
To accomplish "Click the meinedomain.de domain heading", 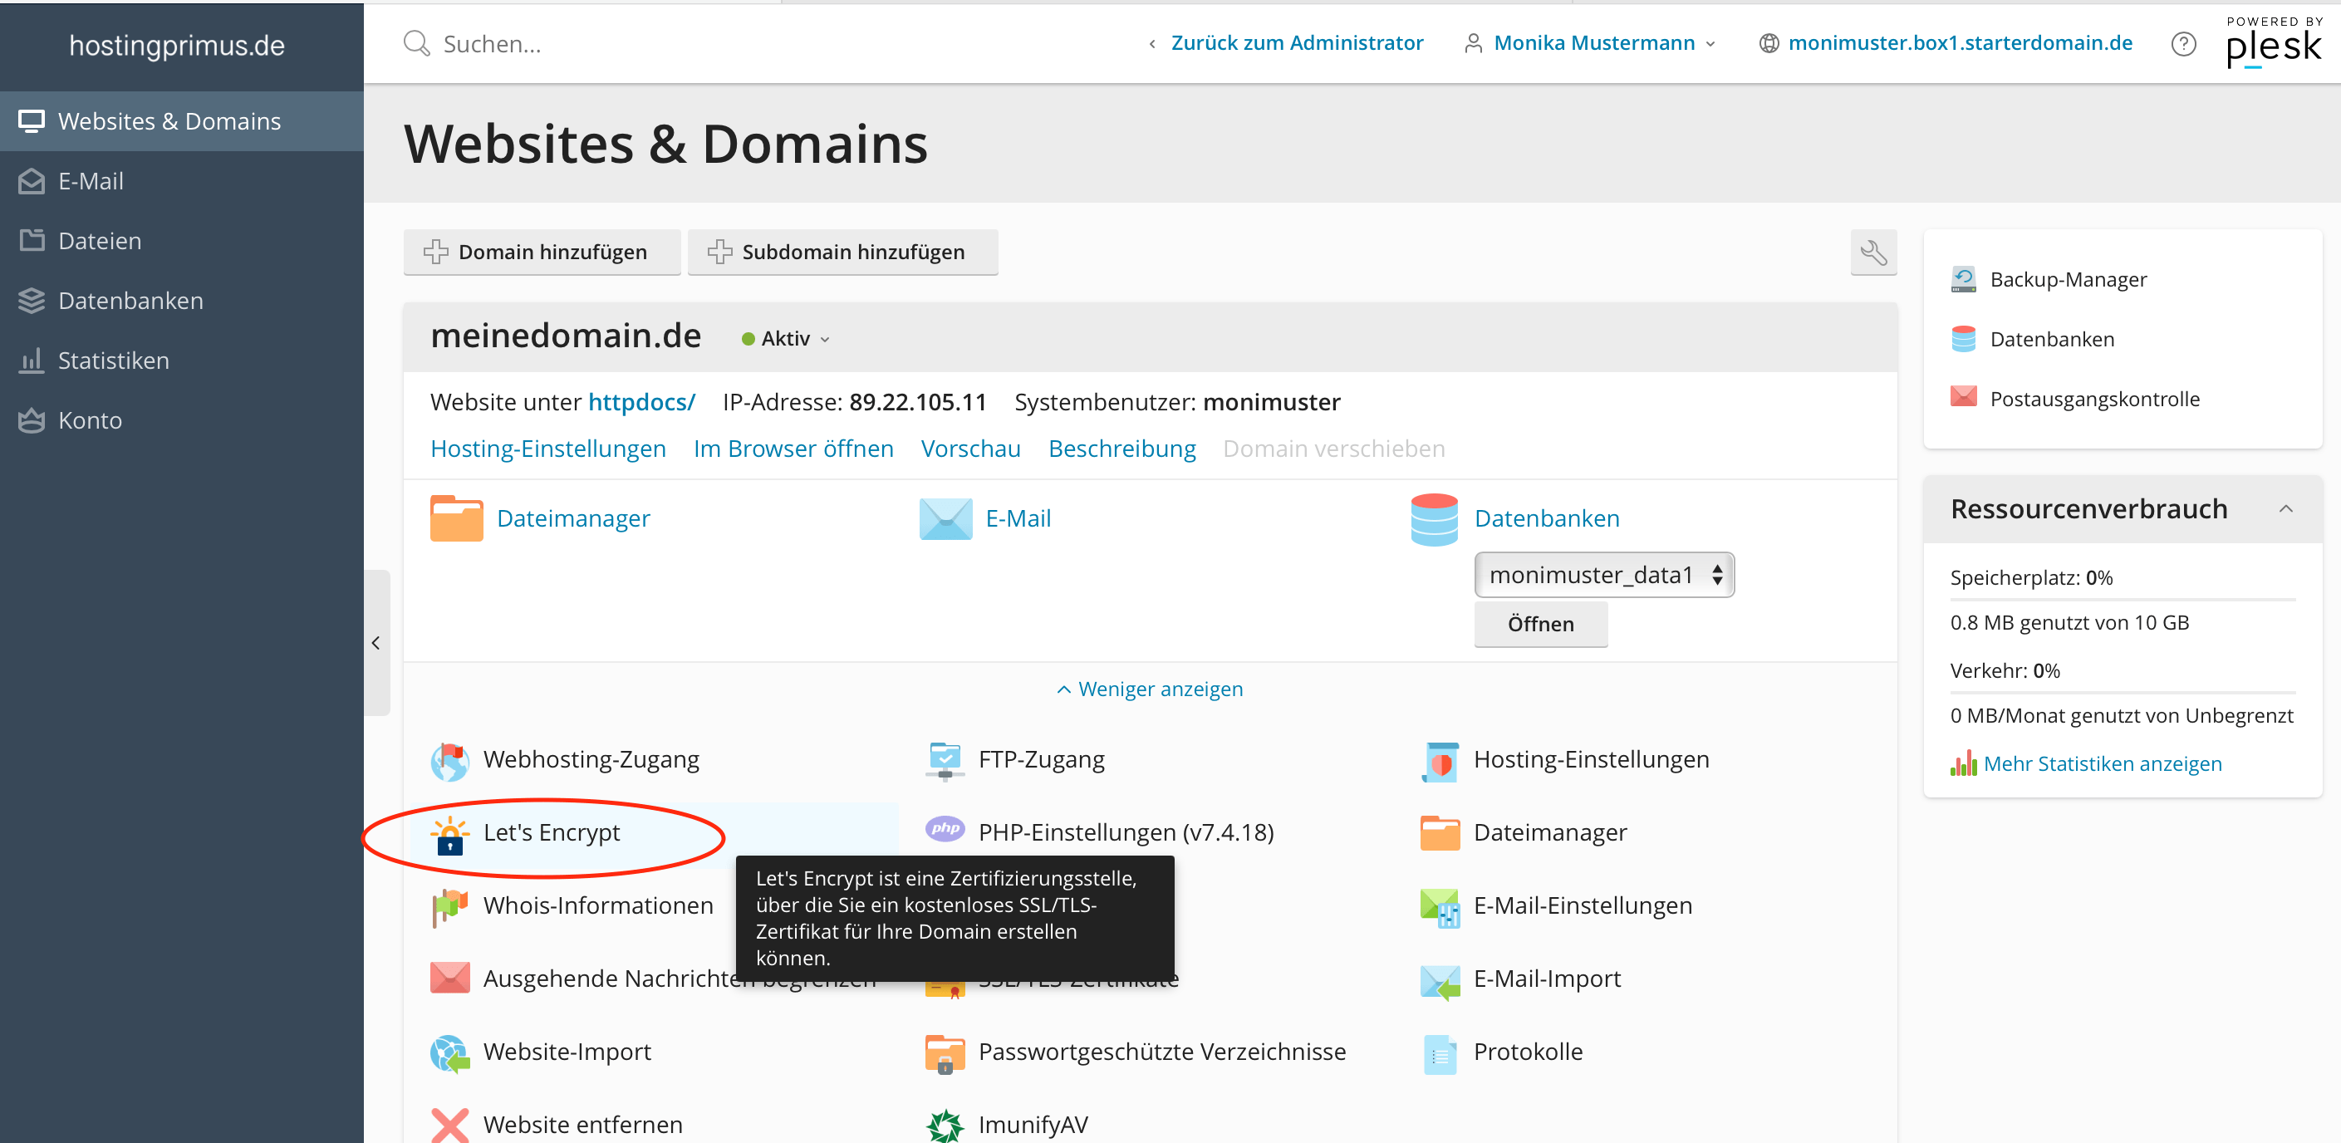I will click(565, 336).
